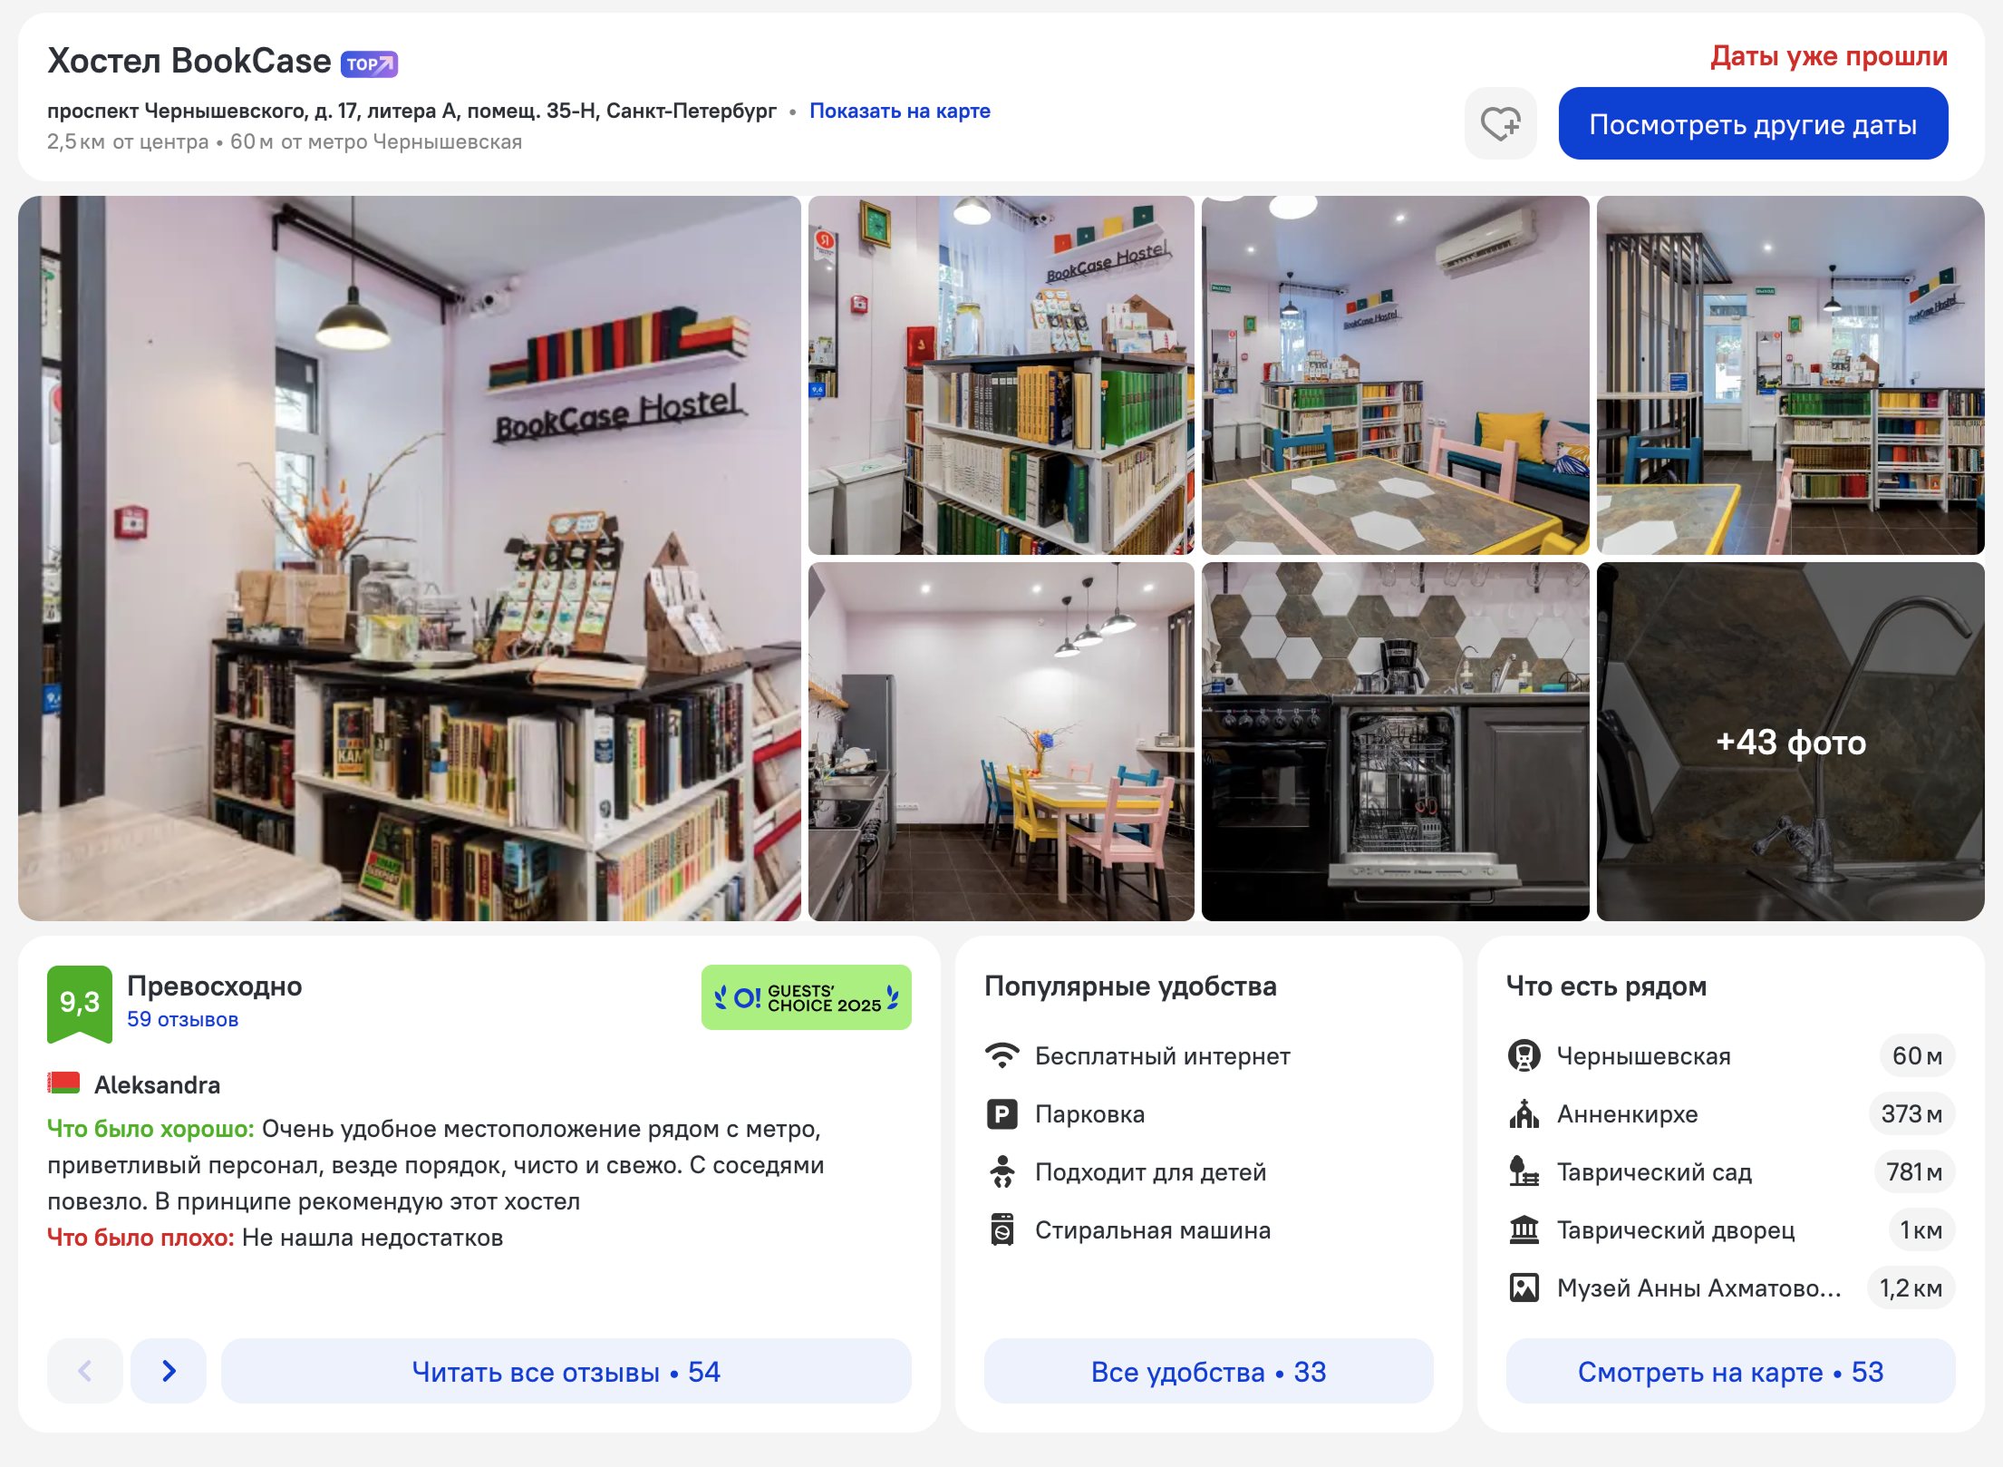Open the "59 отзывов" reviews link
Image resolution: width=2003 pixels, height=1467 pixels.
[182, 1019]
